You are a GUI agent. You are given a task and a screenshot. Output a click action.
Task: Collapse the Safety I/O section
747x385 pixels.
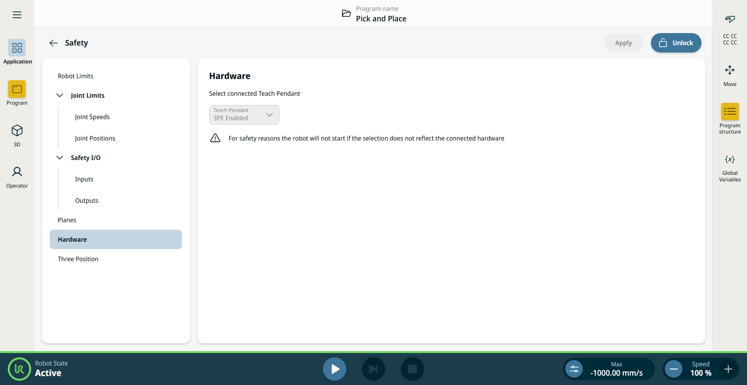point(60,158)
